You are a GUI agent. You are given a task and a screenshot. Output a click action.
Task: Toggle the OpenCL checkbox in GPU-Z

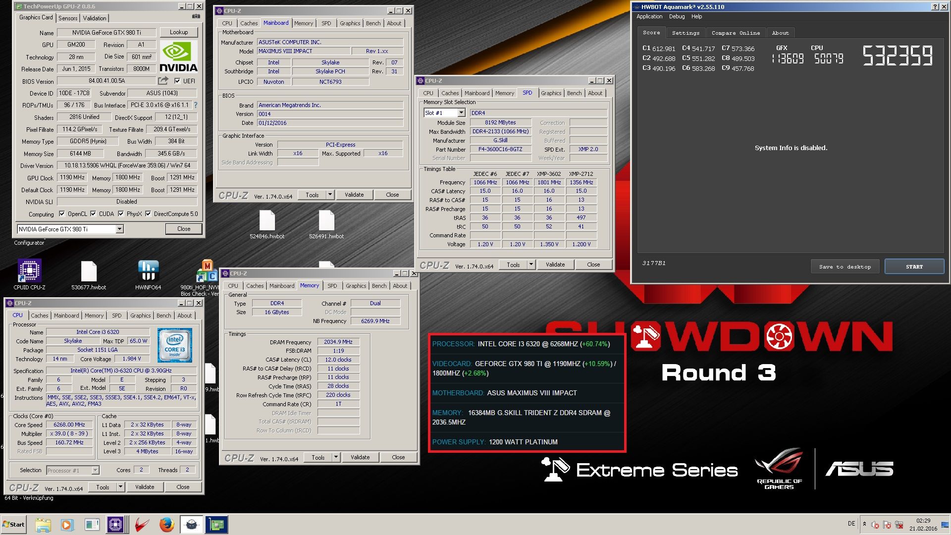[62, 214]
